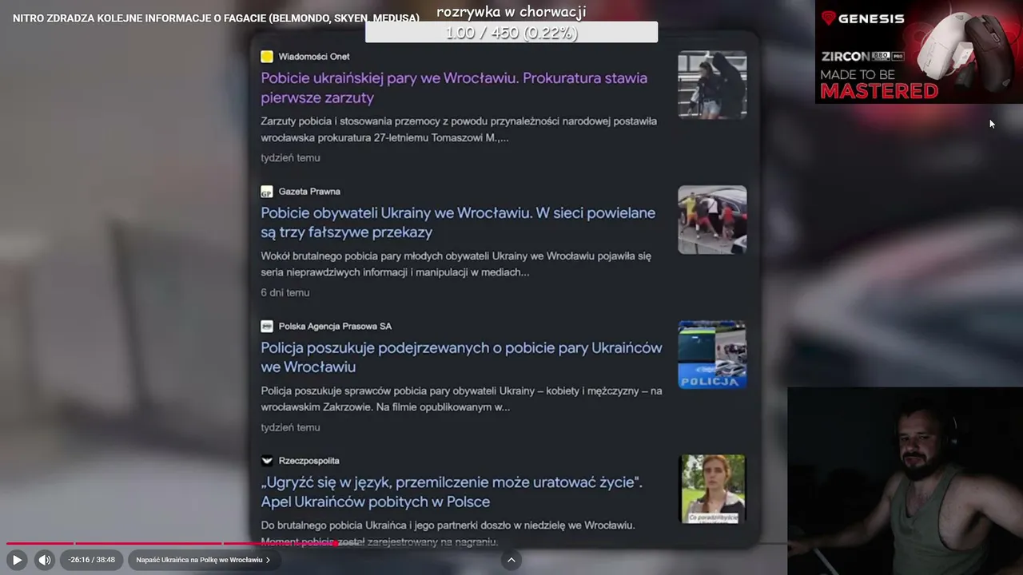The height and width of the screenshot is (575, 1023).
Task: Click the "rozrywka w chorwacji" goal label
Action: tap(511, 11)
